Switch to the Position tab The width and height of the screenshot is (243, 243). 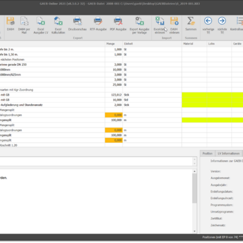[x=207, y=153]
